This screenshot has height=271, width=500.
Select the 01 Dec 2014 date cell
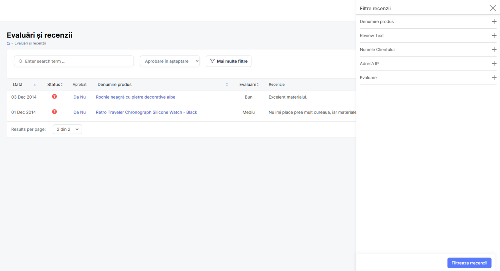tap(23, 112)
